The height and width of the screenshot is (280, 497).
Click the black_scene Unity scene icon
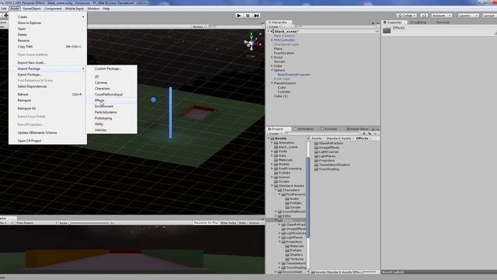pyautogui.click(x=273, y=31)
